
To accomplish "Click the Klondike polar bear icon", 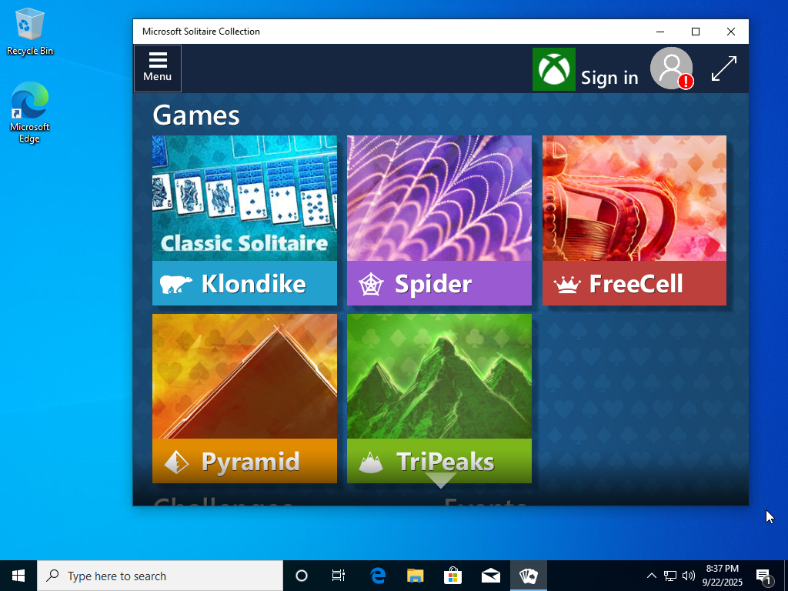I will point(176,284).
